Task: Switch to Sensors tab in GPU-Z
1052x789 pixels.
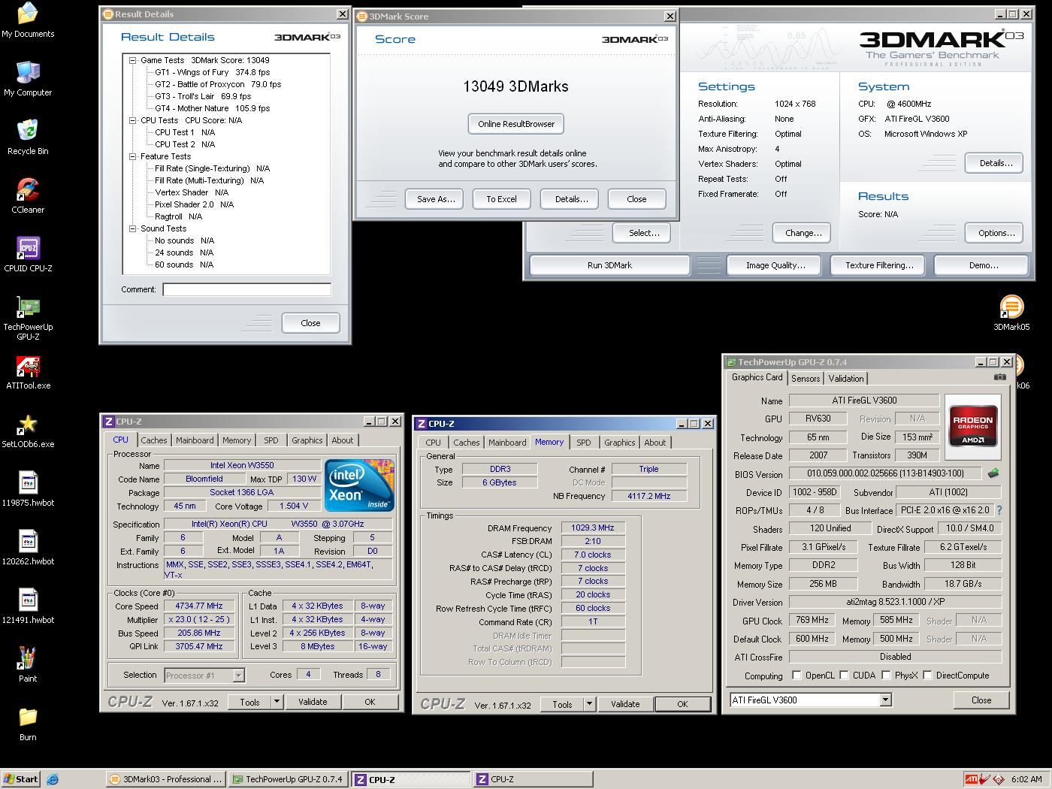Action: [806, 379]
